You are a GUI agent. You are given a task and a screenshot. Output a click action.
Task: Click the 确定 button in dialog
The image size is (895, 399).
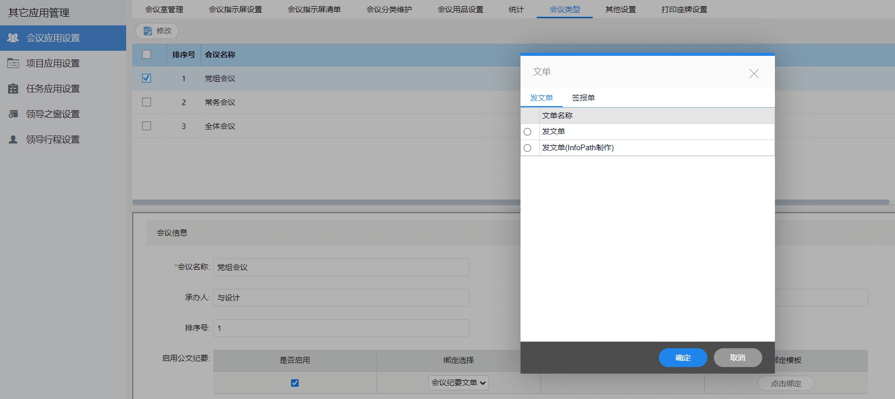683,358
